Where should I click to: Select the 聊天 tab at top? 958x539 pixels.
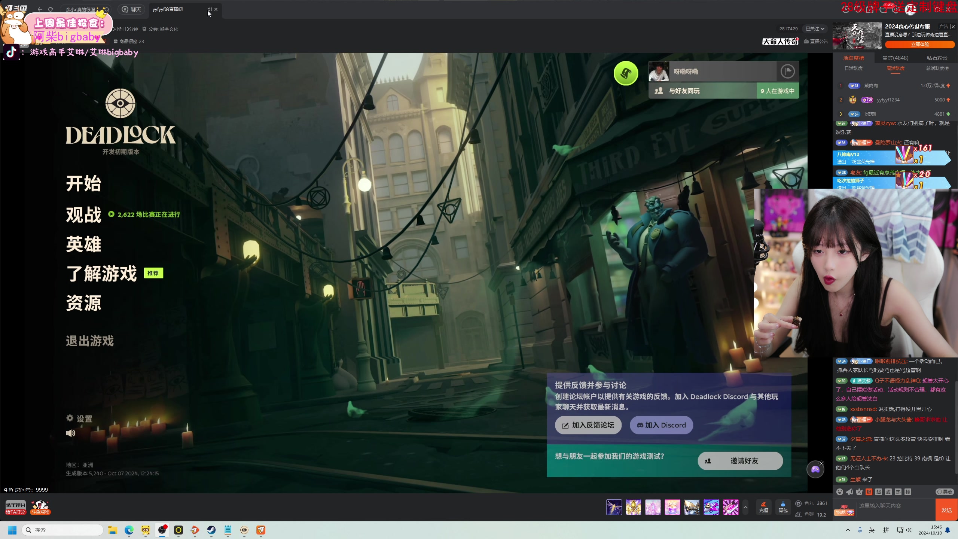point(131,9)
